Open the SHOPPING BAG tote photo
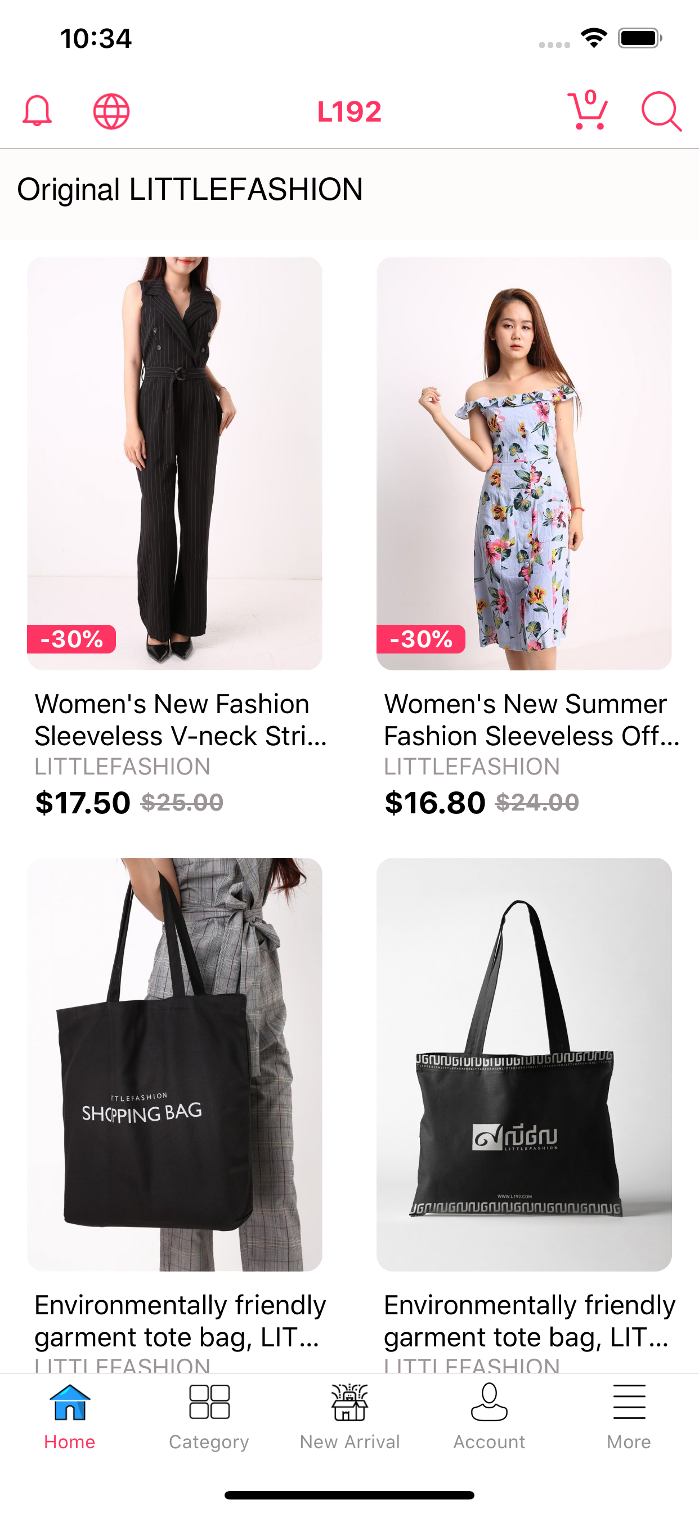Viewport: 699px width, 1513px height. point(174,1064)
